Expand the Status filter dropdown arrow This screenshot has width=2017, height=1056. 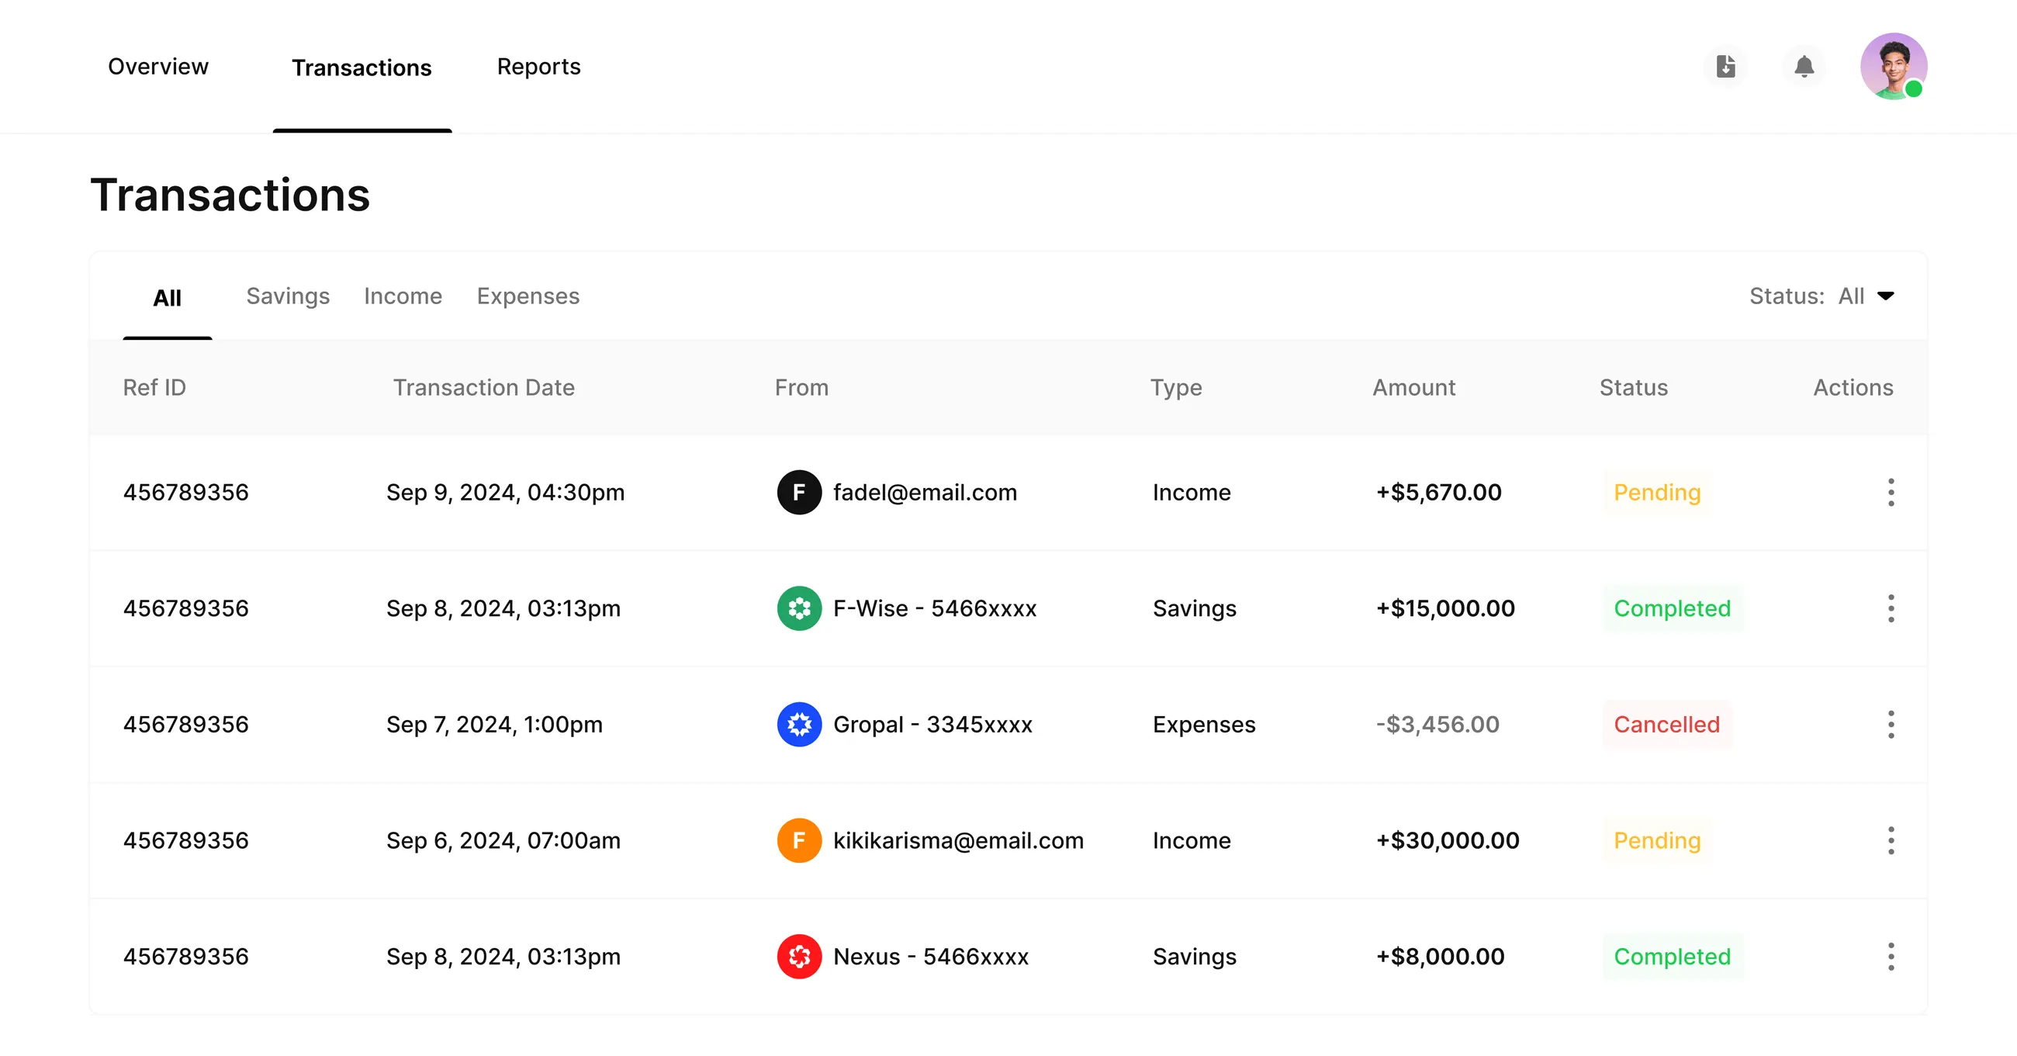pos(1885,296)
